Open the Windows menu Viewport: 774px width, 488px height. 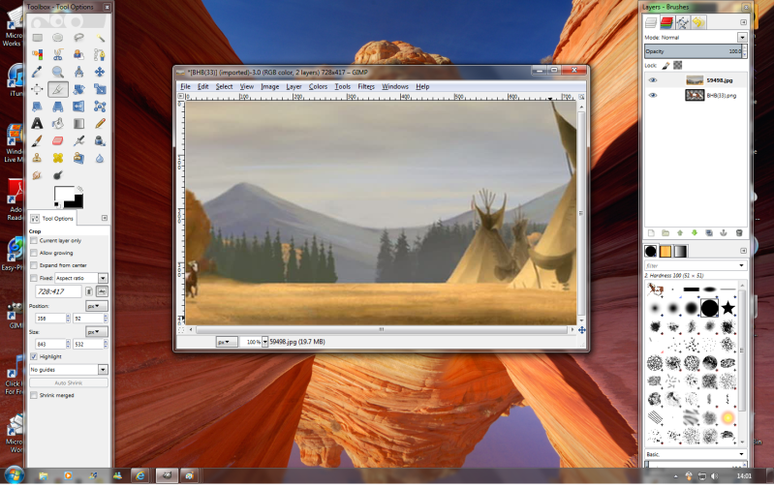click(x=395, y=86)
